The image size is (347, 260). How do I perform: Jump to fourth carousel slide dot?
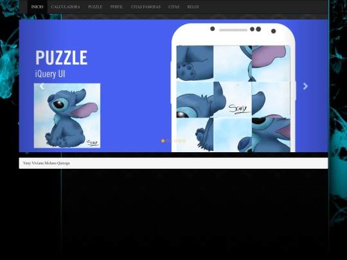point(175,141)
